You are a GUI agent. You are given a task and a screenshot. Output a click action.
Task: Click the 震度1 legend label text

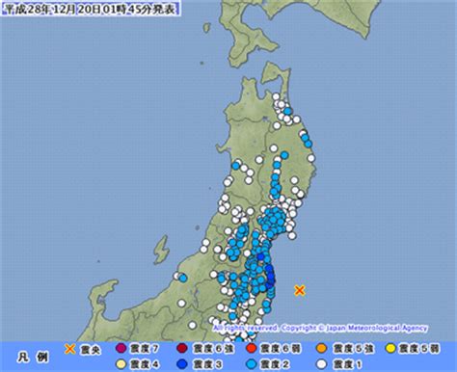pyautogui.click(x=347, y=364)
